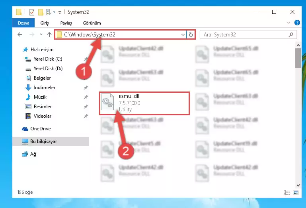Click the Bu bilgisayar monitor icon
This screenshot has width=306, height=208.
(25, 141)
